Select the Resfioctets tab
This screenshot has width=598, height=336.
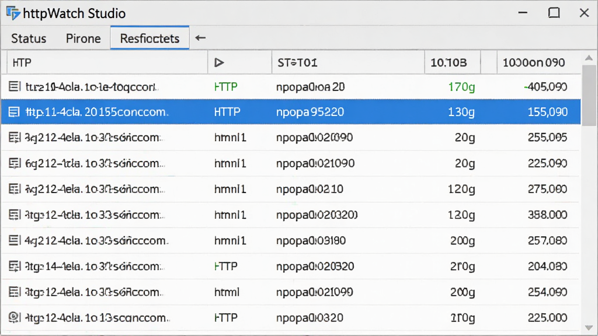(x=149, y=38)
